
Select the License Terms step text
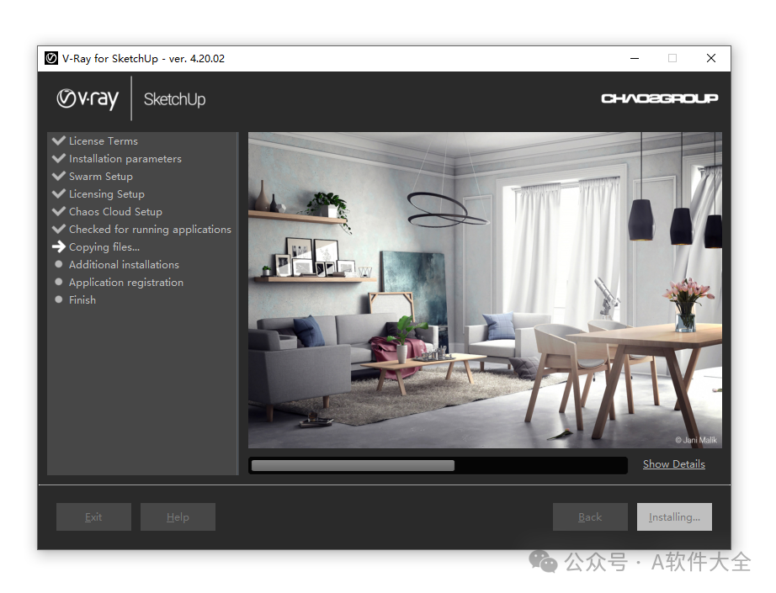104,141
